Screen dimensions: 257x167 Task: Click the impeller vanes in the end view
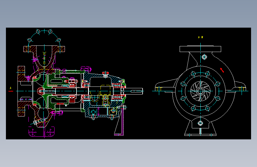click(x=200, y=91)
